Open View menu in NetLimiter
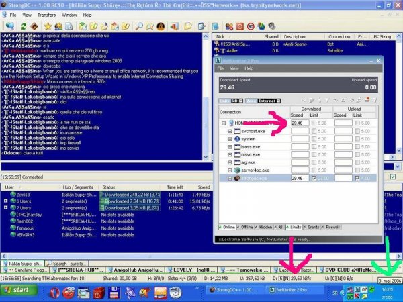 tap(234, 68)
